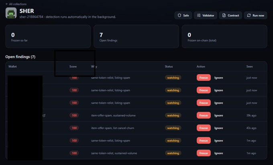This screenshot has width=273, height=165.
Task: Click the Score column header
Action: [73, 67]
